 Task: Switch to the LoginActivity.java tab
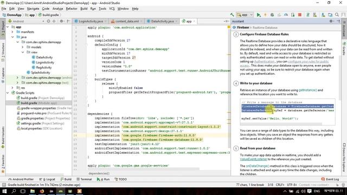pyautogui.click(x=91, y=21)
